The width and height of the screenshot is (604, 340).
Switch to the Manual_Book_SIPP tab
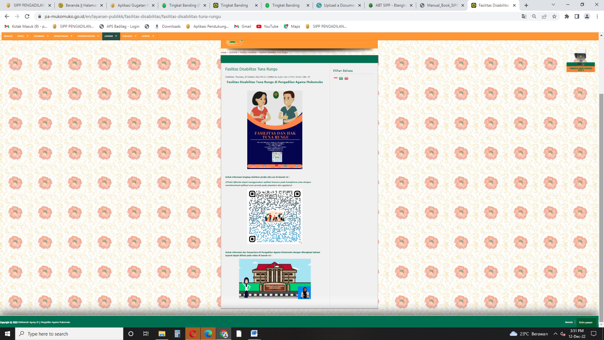[x=442, y=5]
